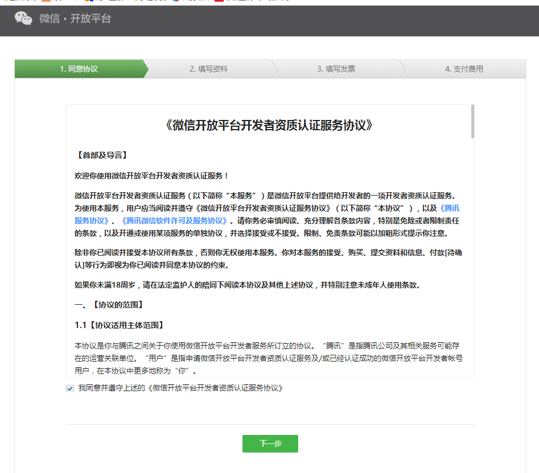The width and height of the screenshot is (539, 473).
Task: Click the 【首部及导言】 heading
Action: tap(102, 155)
